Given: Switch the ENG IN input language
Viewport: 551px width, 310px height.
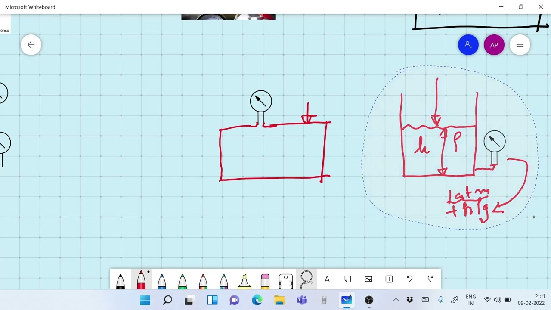Looking at the screenshot, I should tap(471, 300).
